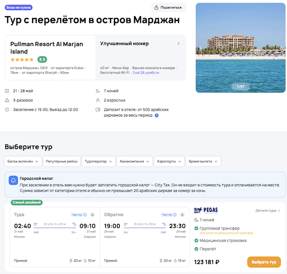The width and height of the screenshot is (287, 274).
Task: Click the Чартер info icon on Туда flight
Action: [x=85, y=215]
